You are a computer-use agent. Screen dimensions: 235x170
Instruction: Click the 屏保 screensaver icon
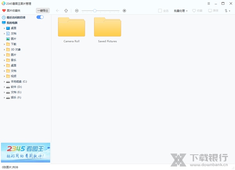pyautogui.click(x=210, y=11)
